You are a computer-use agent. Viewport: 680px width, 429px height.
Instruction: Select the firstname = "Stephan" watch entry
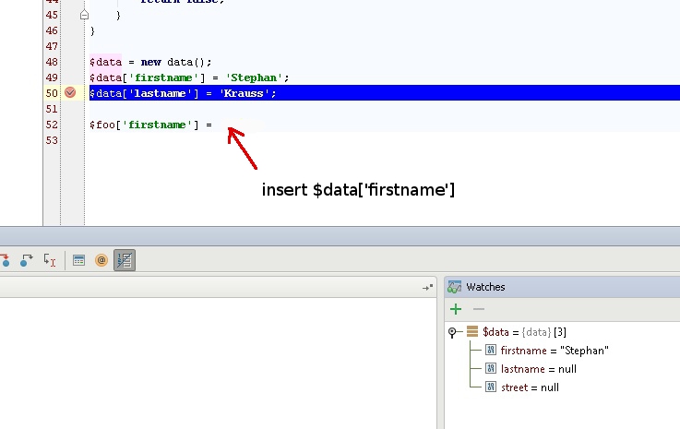pyautogui.click(x=555, y=351)
